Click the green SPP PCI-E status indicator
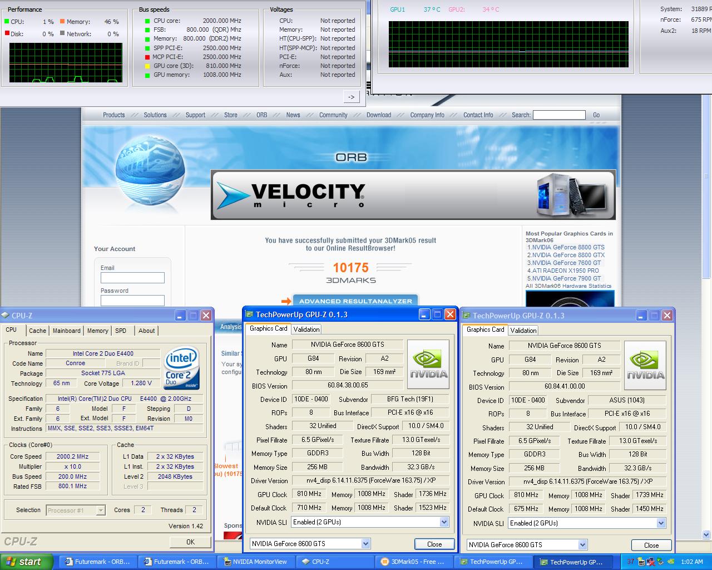Viewport: 712px width, 570px height. (147, 48)
